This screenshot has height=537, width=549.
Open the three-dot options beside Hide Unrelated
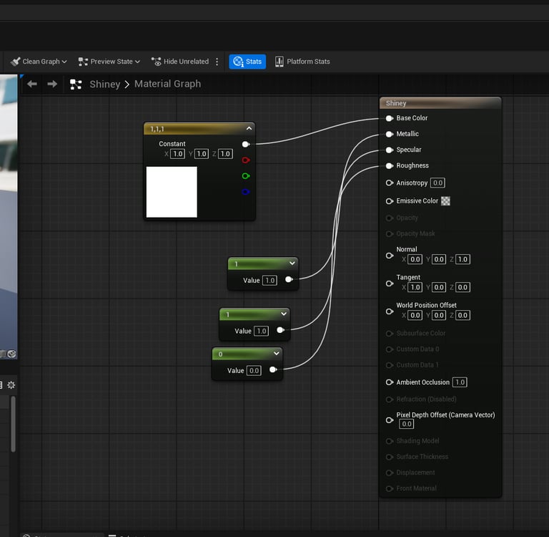coord(217,62)
